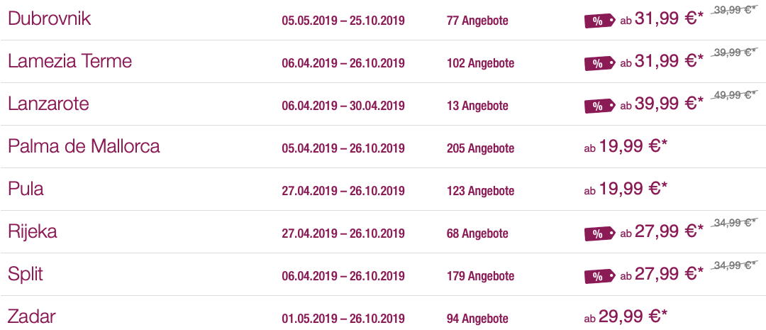Select the Pula destination
This screenshot has width=766, height=330.
tap(26, 189)
